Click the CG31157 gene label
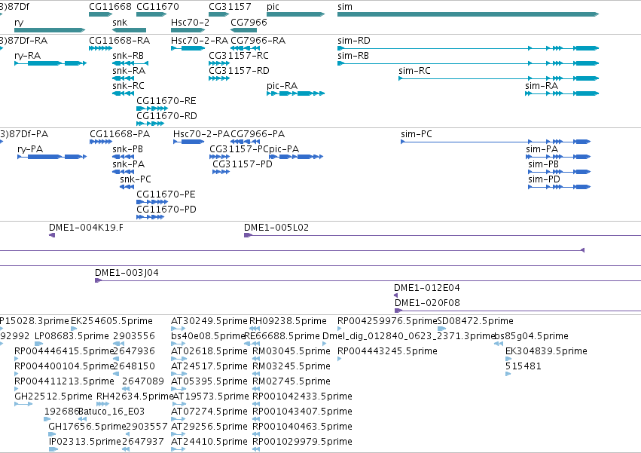 [x=230, y=7]
